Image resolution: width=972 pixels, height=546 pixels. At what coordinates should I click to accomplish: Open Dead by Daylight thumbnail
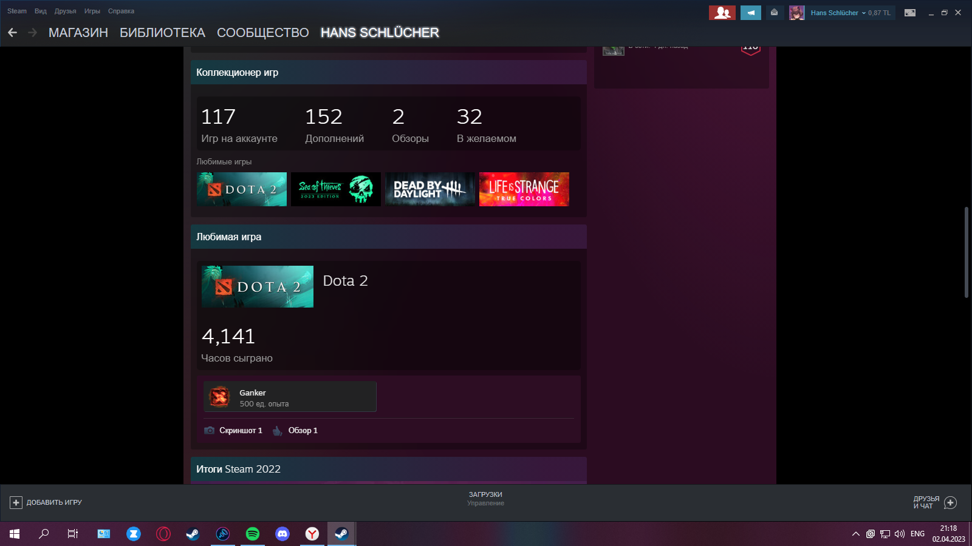[x=430, y=189]
